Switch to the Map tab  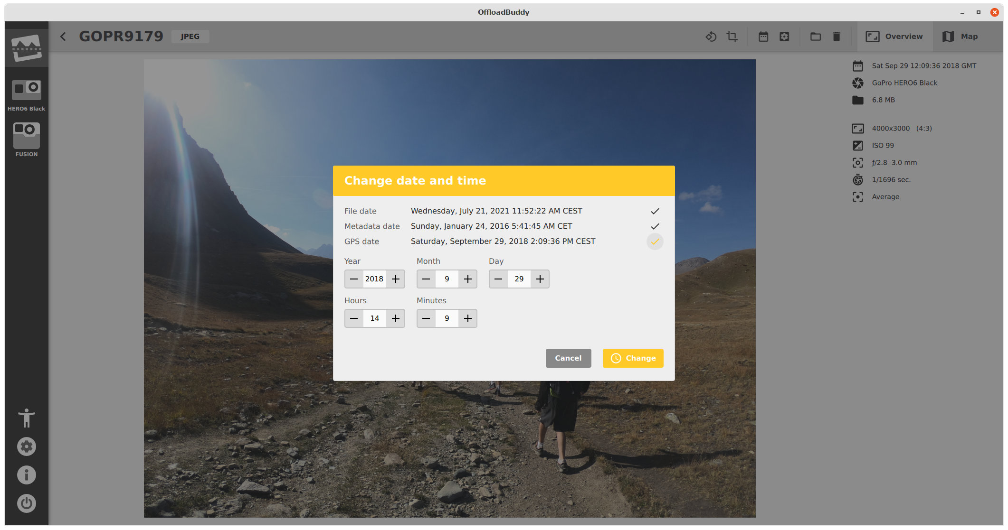point(960,37)
